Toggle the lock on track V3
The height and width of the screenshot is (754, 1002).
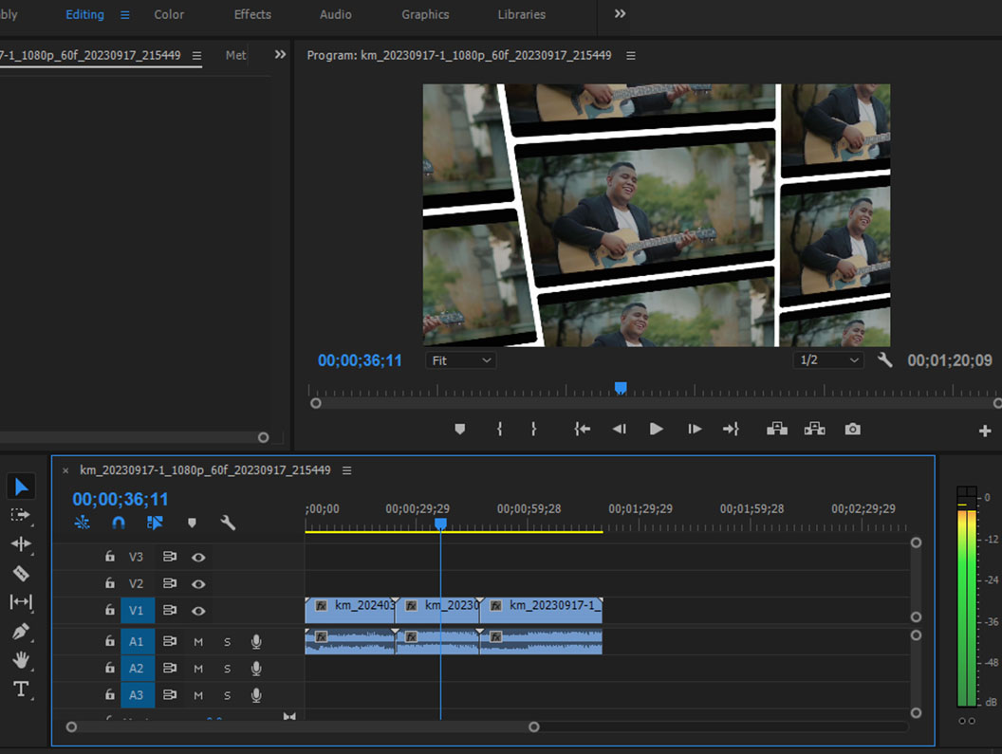click(110, 557)
